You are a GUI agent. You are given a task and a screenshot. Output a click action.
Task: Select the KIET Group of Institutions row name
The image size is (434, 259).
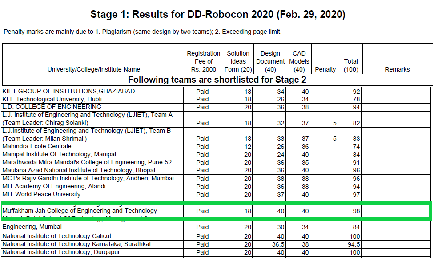point(68,91)
